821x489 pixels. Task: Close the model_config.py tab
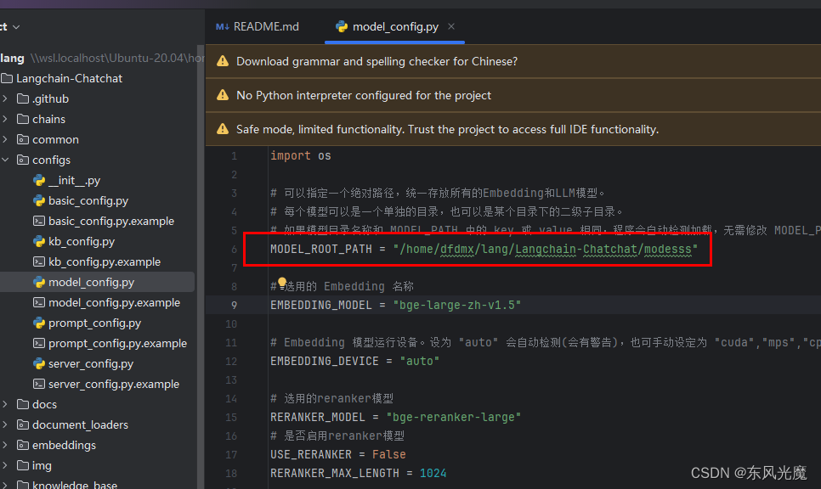click(x=451, y=26)
